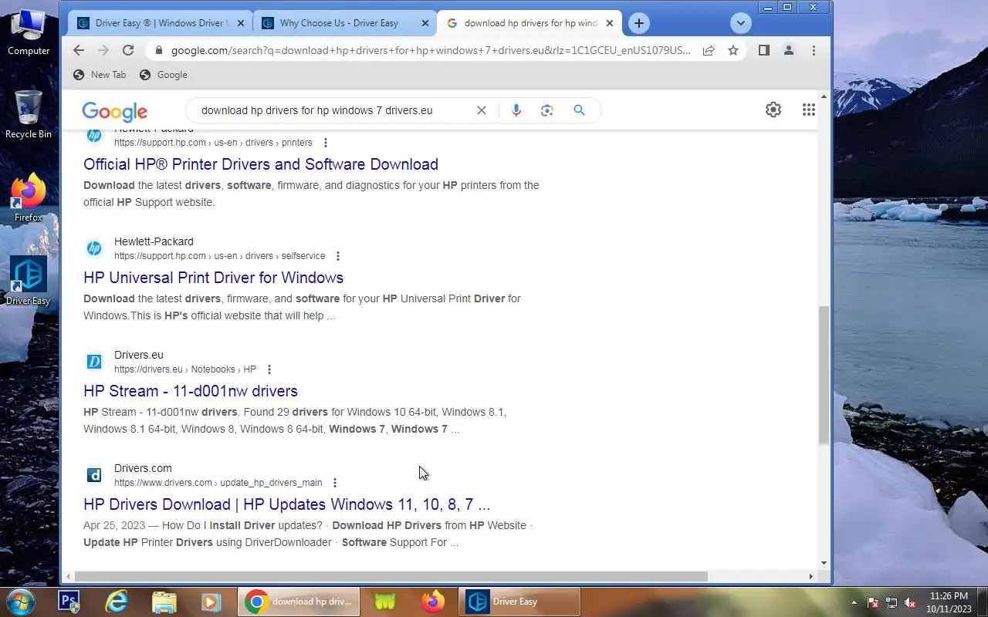The image size is (988, 617).
Task: Launch Driver Easy desktop shortcut
Action: pos(29,281)
